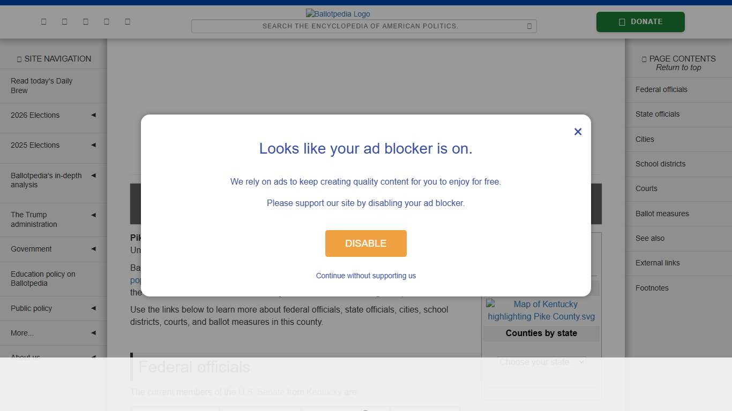This screenshot has height=411, width=732.
Task: Open the Map of Kentucky image
Action: [x=541, y=310]
